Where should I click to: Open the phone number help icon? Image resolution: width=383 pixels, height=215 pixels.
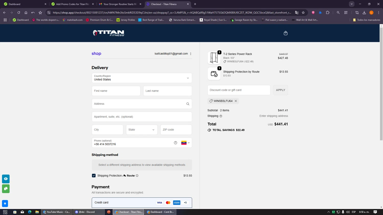click(175, 143)
